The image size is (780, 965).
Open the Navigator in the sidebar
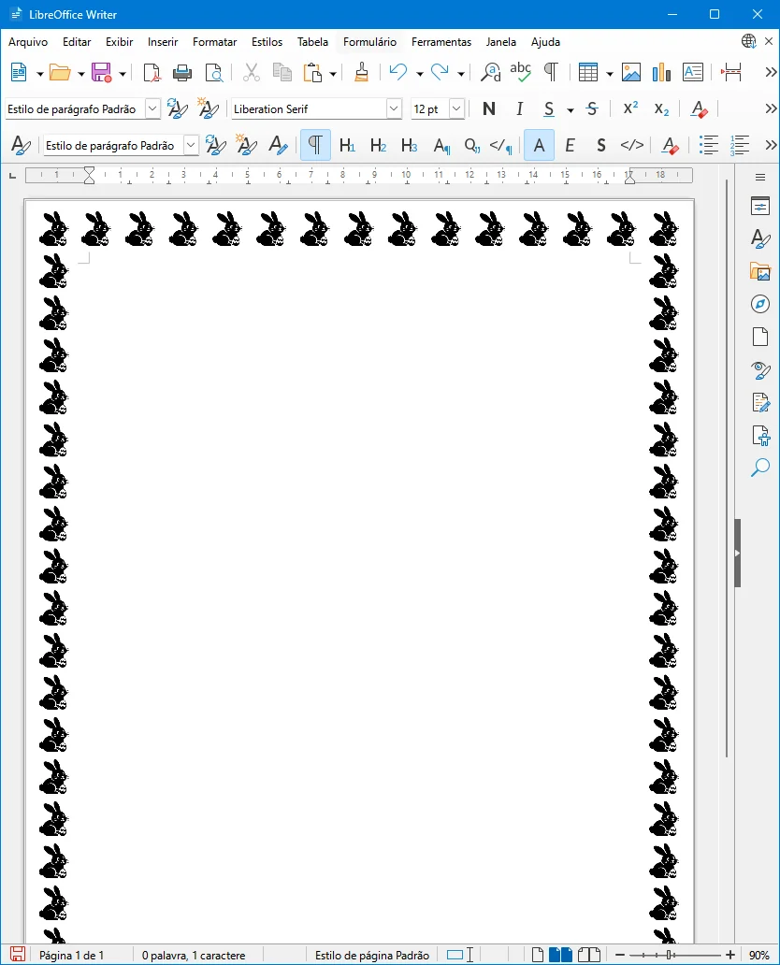point(760,304)
